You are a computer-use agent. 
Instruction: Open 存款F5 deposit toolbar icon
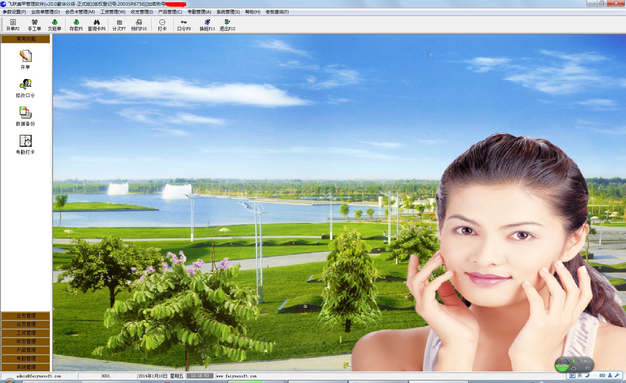point(76,25)
